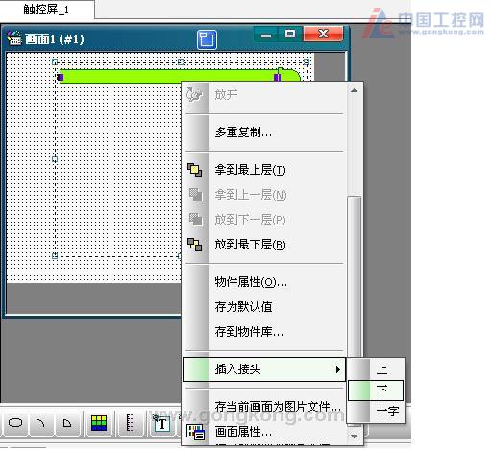Image resolution: width=493 pixels, height=449 pixels.
Task: Pick 上 in the connector submenu
Action: pos(376,369)
